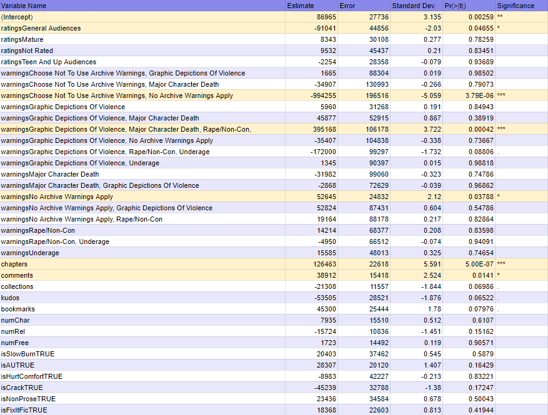Click the comments estimate 38912 cell
Viewport: 548px width, 415px height.
tap(311, 275)
